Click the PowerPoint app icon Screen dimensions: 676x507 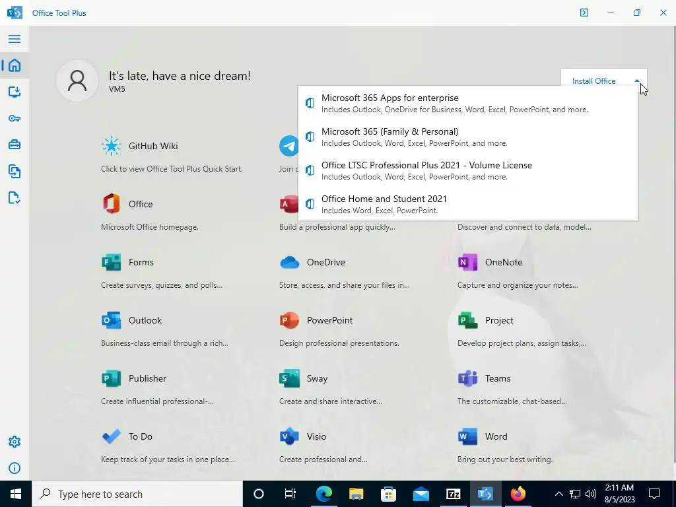tap(289, 320)
